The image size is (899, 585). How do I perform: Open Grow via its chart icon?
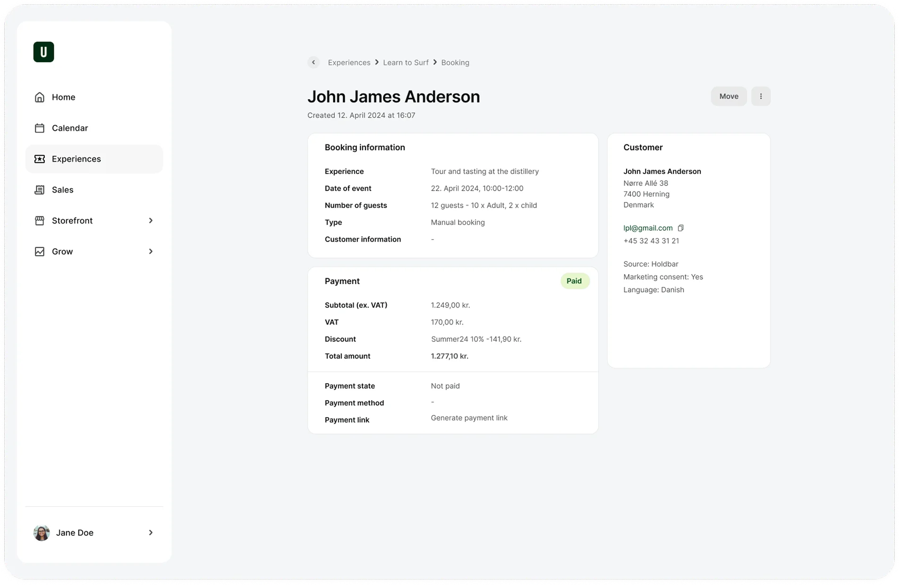40,251
